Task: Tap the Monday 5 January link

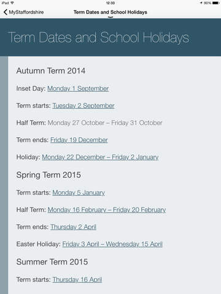Action: click(79, 193)
